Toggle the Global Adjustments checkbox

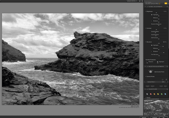click(x=147, y=7)
